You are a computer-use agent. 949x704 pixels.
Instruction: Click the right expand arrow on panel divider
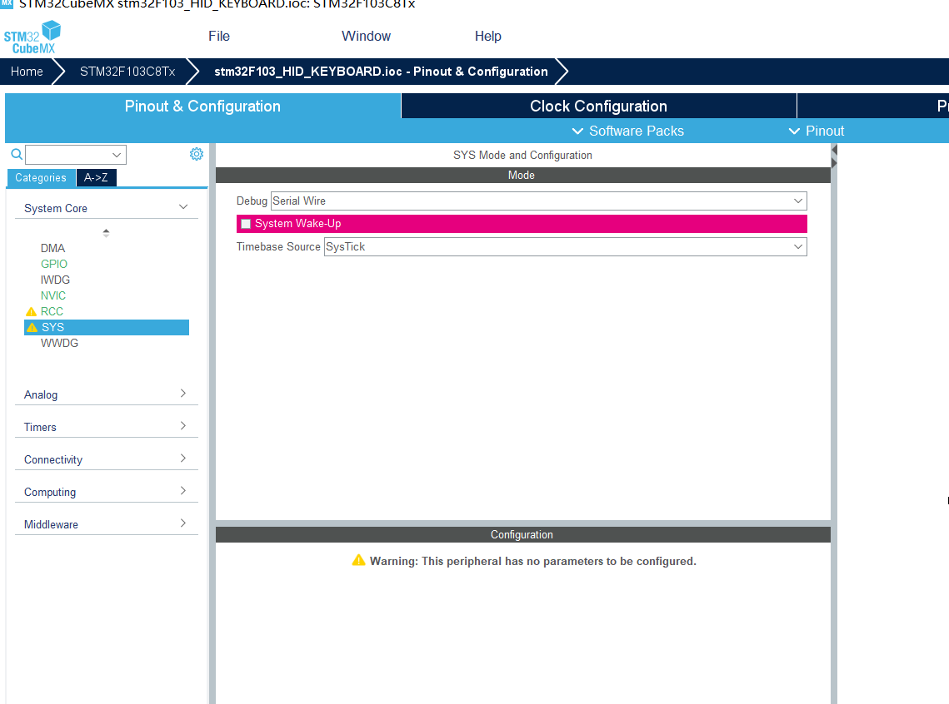click(x=834, y=163)
